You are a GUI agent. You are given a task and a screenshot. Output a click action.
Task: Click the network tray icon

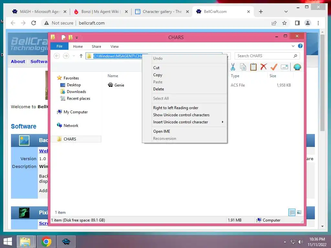coord(293,242)
